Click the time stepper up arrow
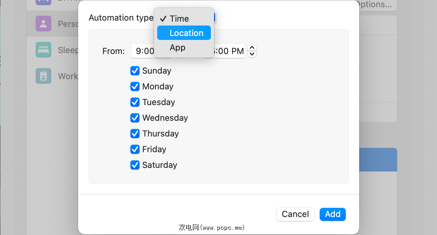The height and width of the screenshot is (235, 437). pyautogui.click(x=252, y=48)
